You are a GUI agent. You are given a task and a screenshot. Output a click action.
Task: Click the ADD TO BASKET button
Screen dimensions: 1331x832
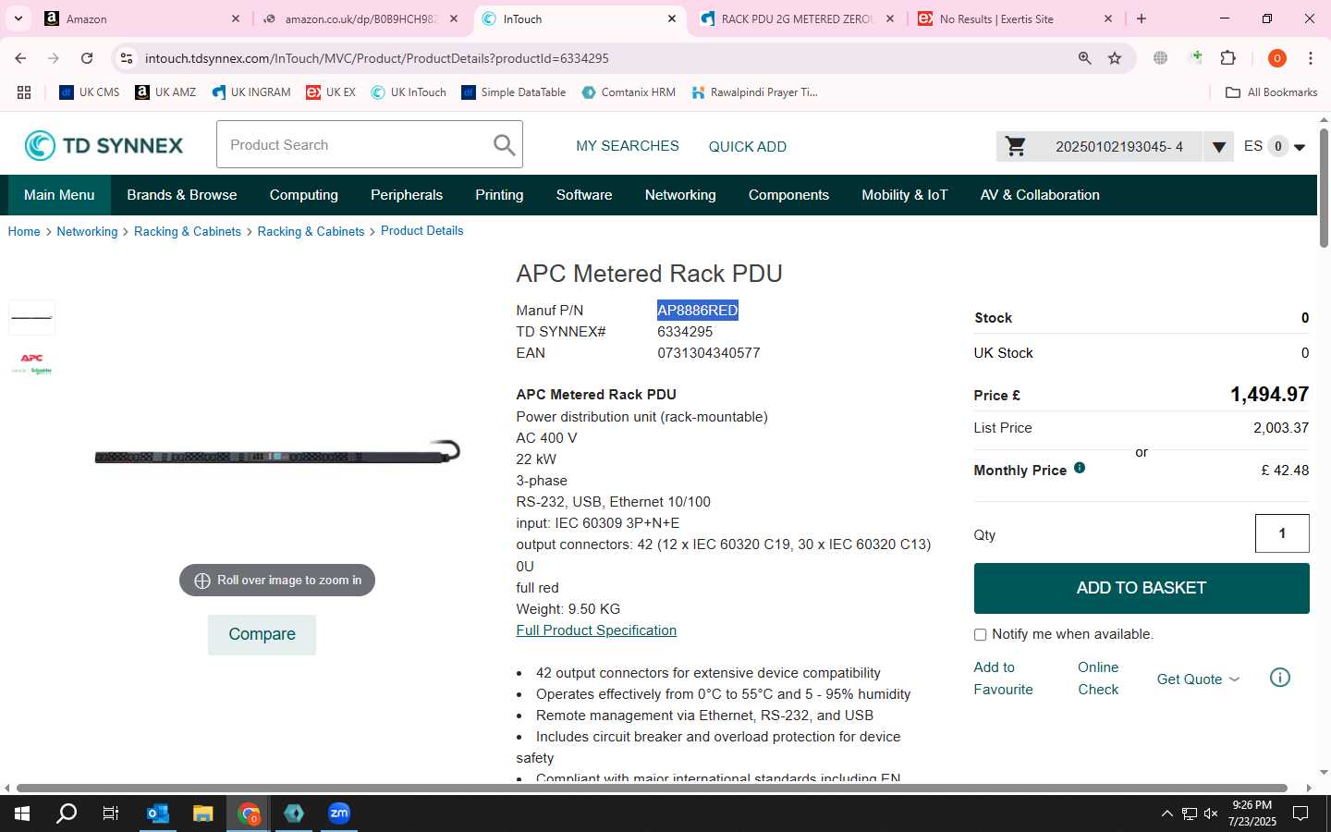pyautogui.click(x=1142, y=588)
